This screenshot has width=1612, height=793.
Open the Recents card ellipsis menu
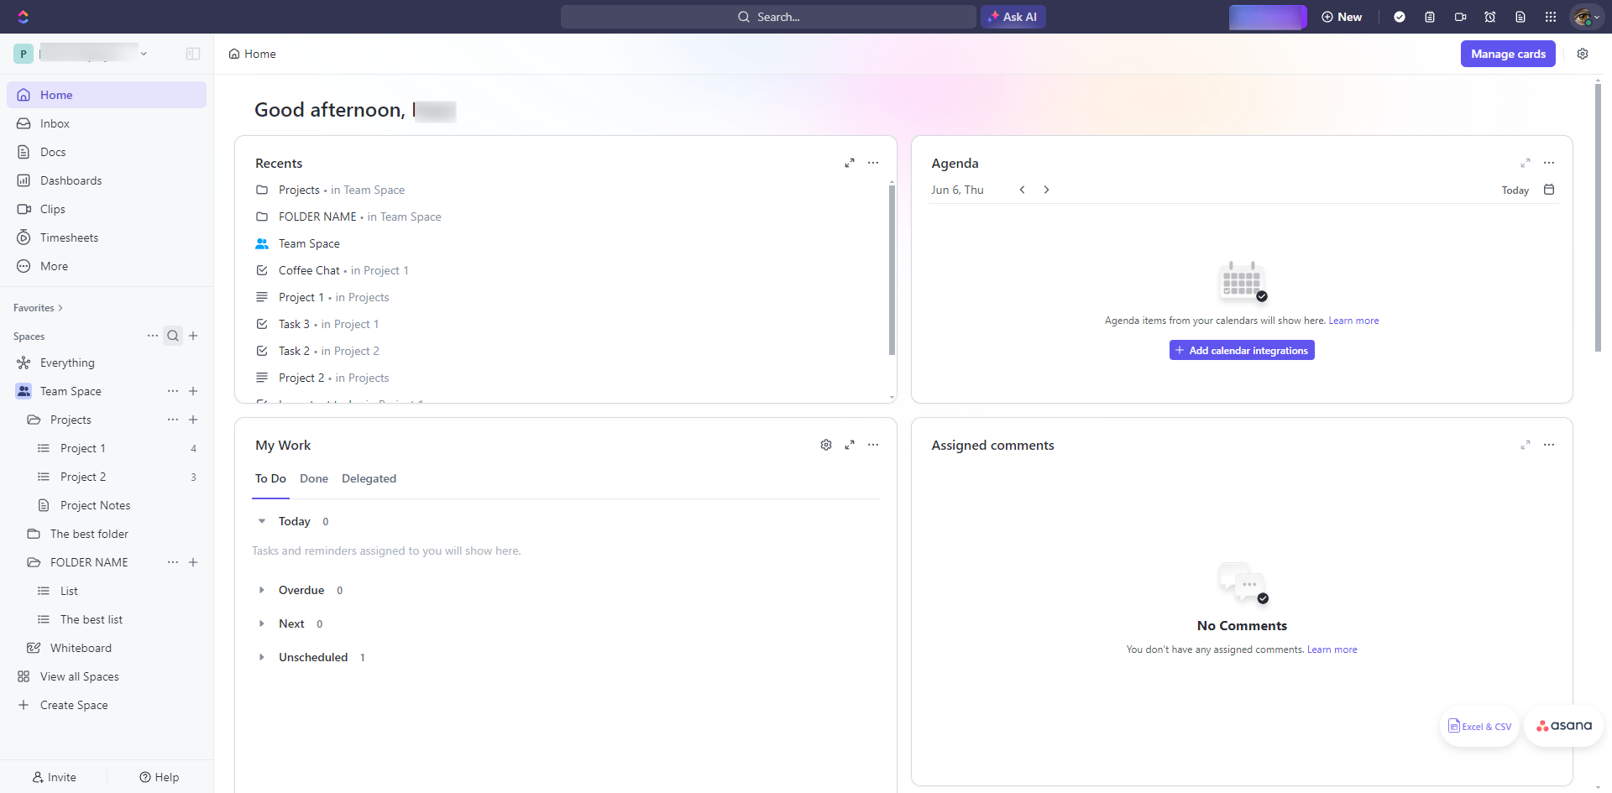coord(873,163)
